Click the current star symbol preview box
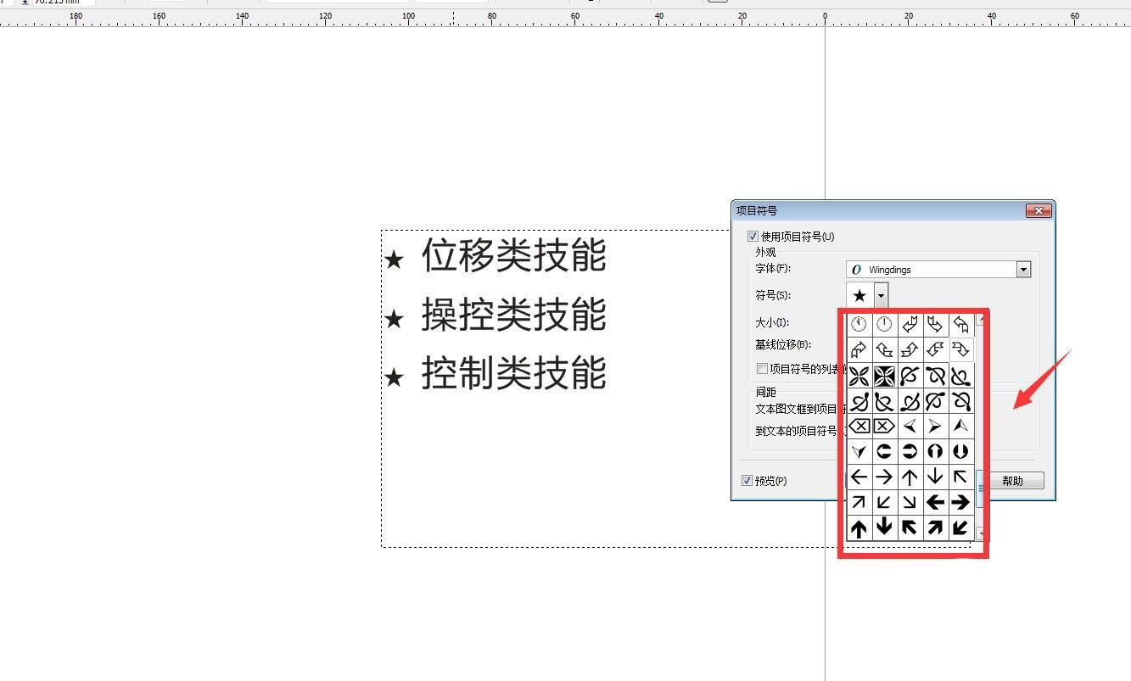The width and height of the screenshot is (1131, 681). (859, 295)
